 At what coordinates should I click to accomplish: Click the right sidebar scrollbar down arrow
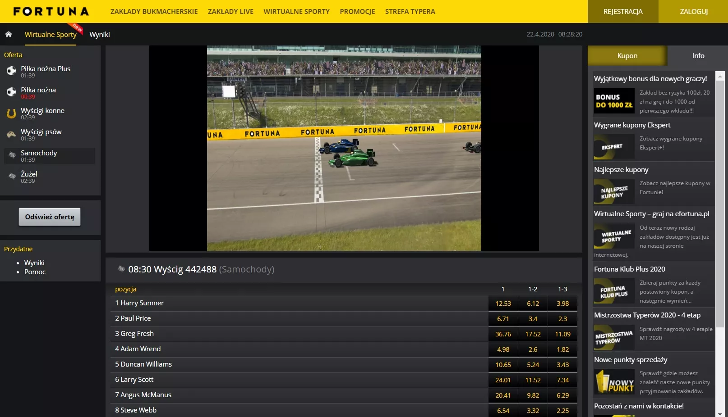[x=720, y=413]
